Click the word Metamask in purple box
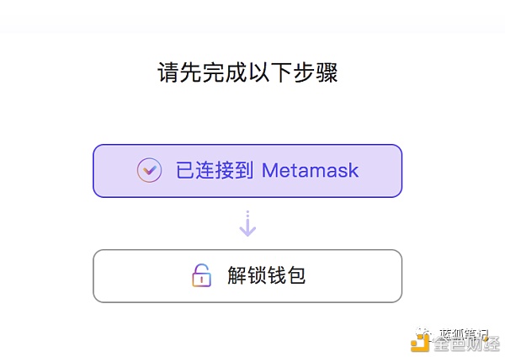This screenshot has height=357, width=505. 310,170
